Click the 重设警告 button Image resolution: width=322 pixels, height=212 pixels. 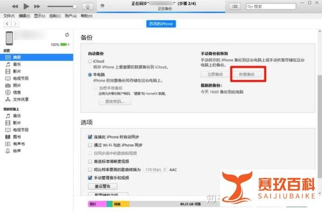[x=103, y=186]
